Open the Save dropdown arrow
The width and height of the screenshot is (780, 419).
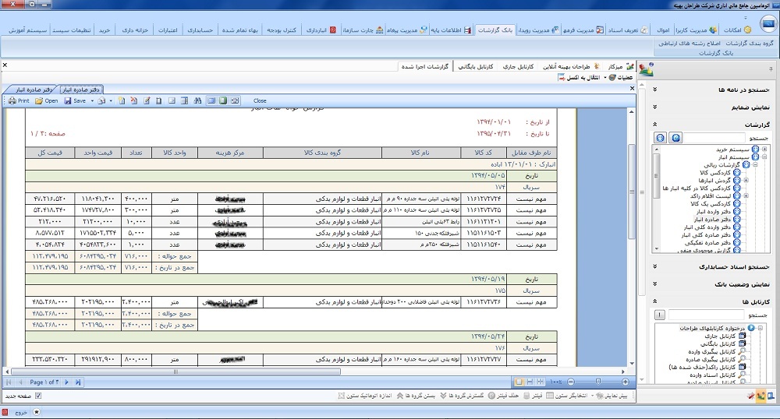click(x=93, y=100)
